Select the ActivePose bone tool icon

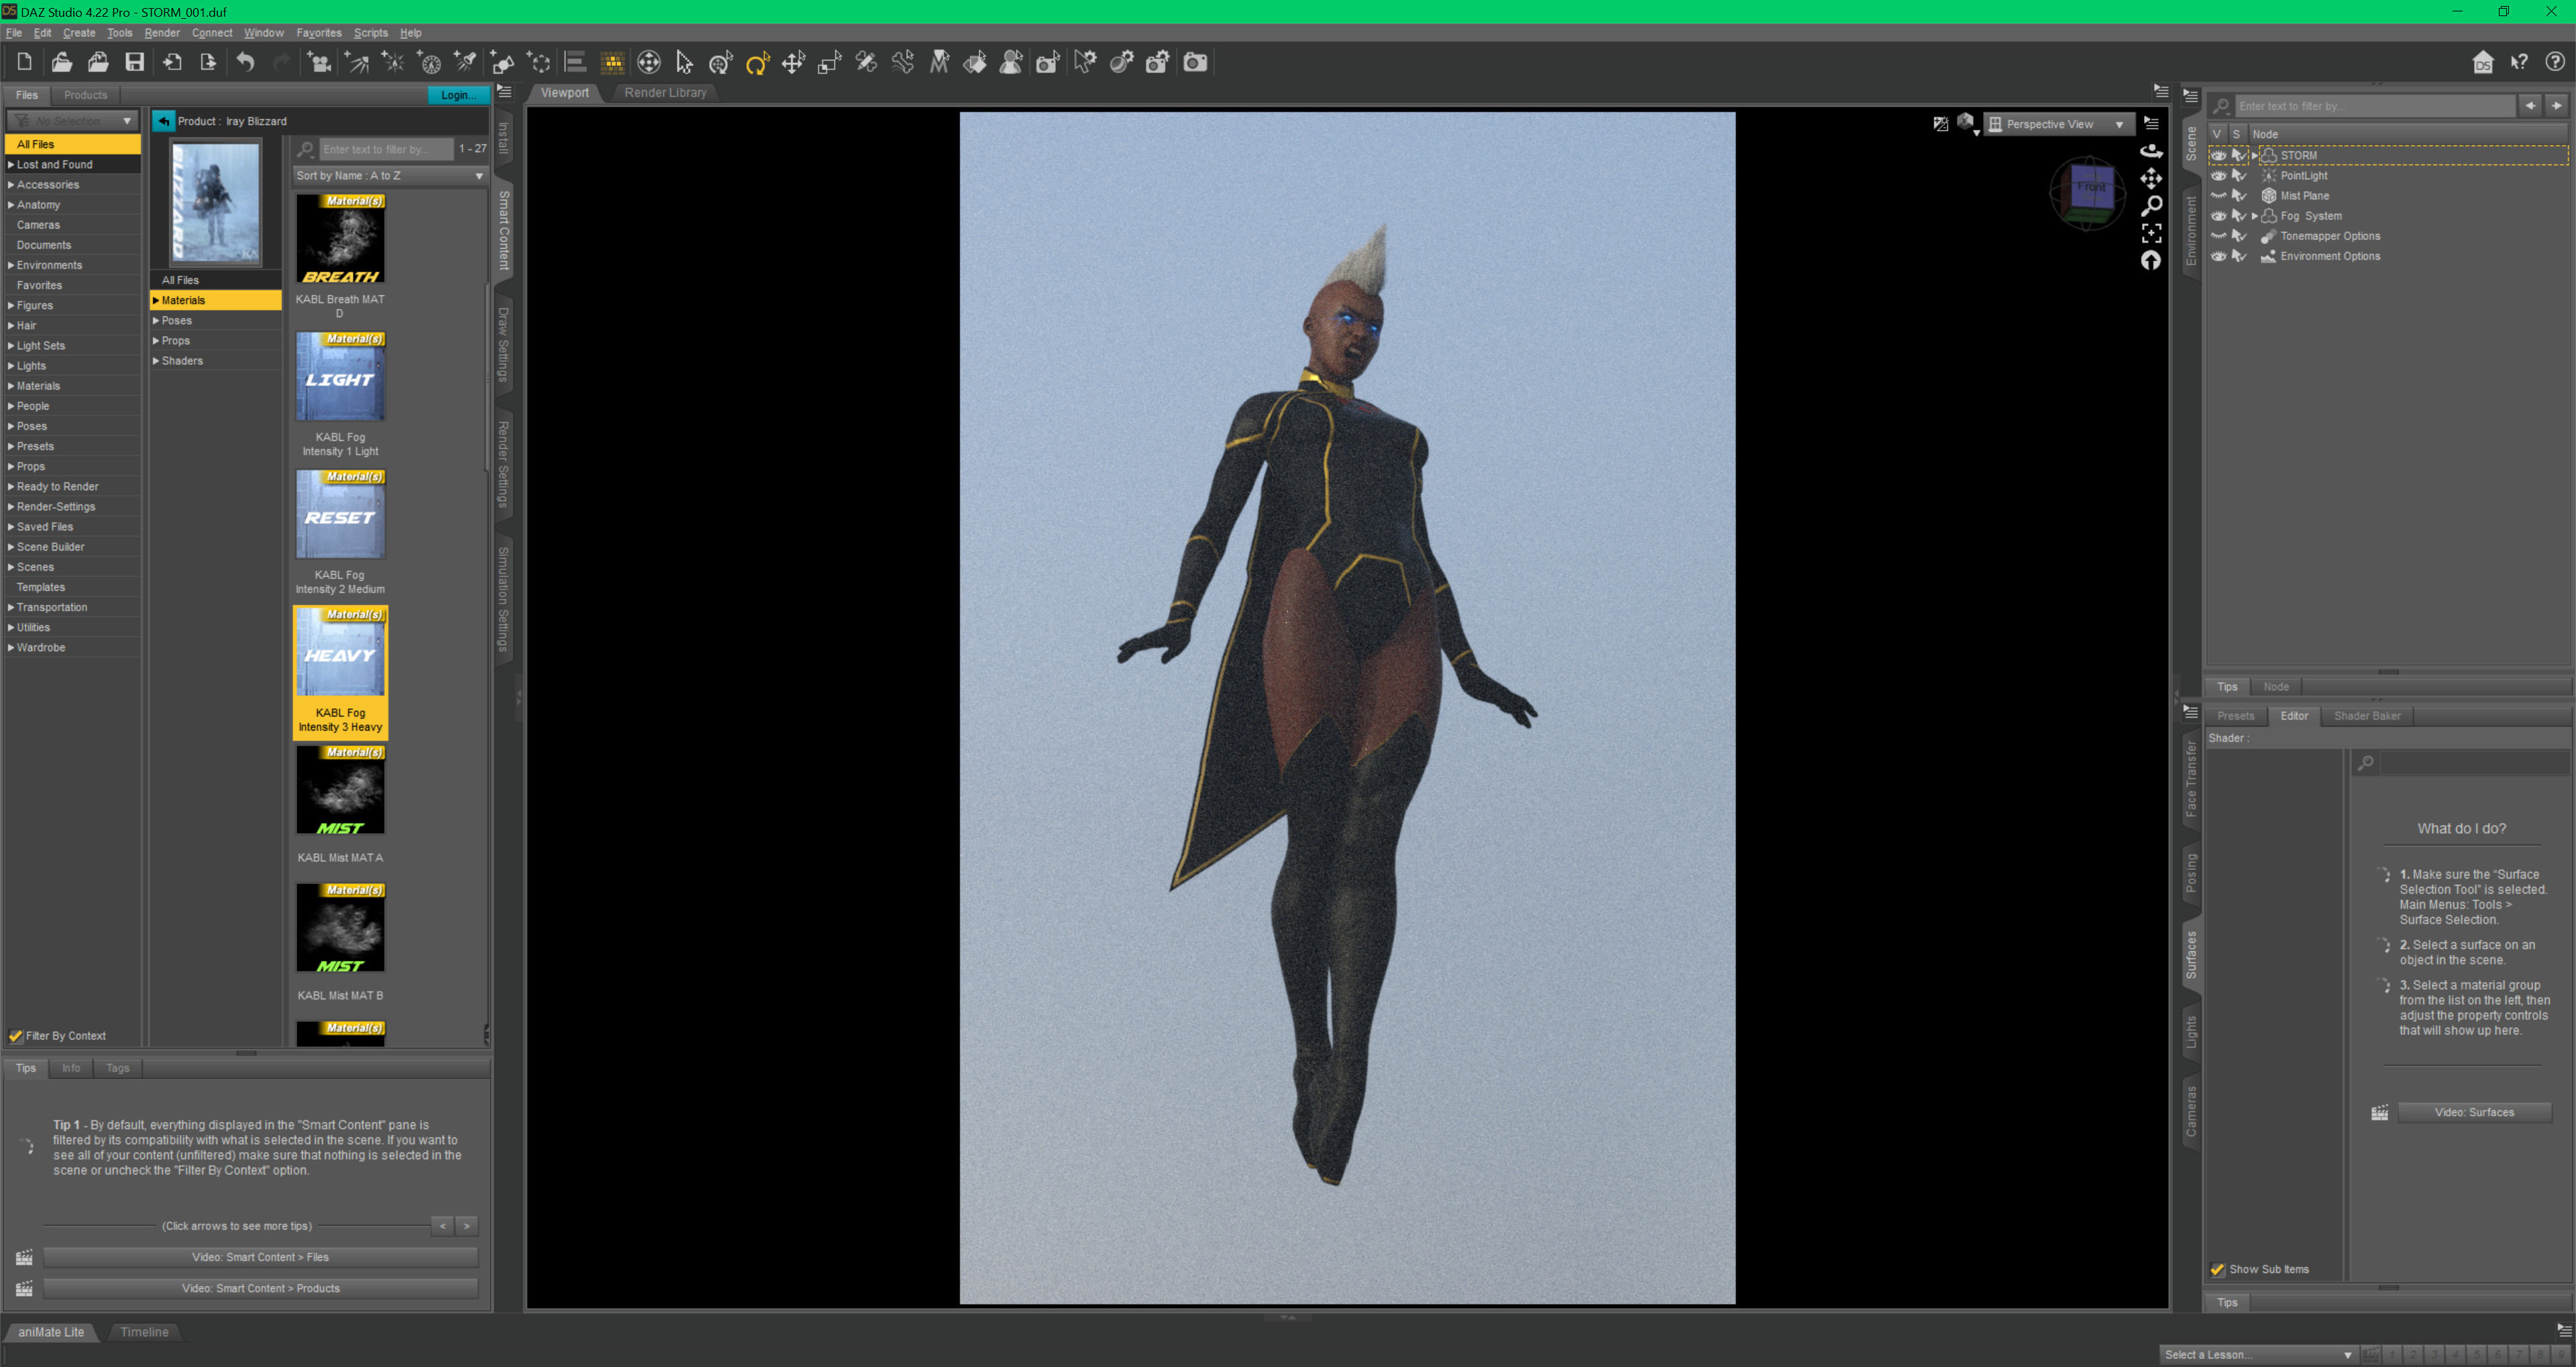[x=902, y=62]
